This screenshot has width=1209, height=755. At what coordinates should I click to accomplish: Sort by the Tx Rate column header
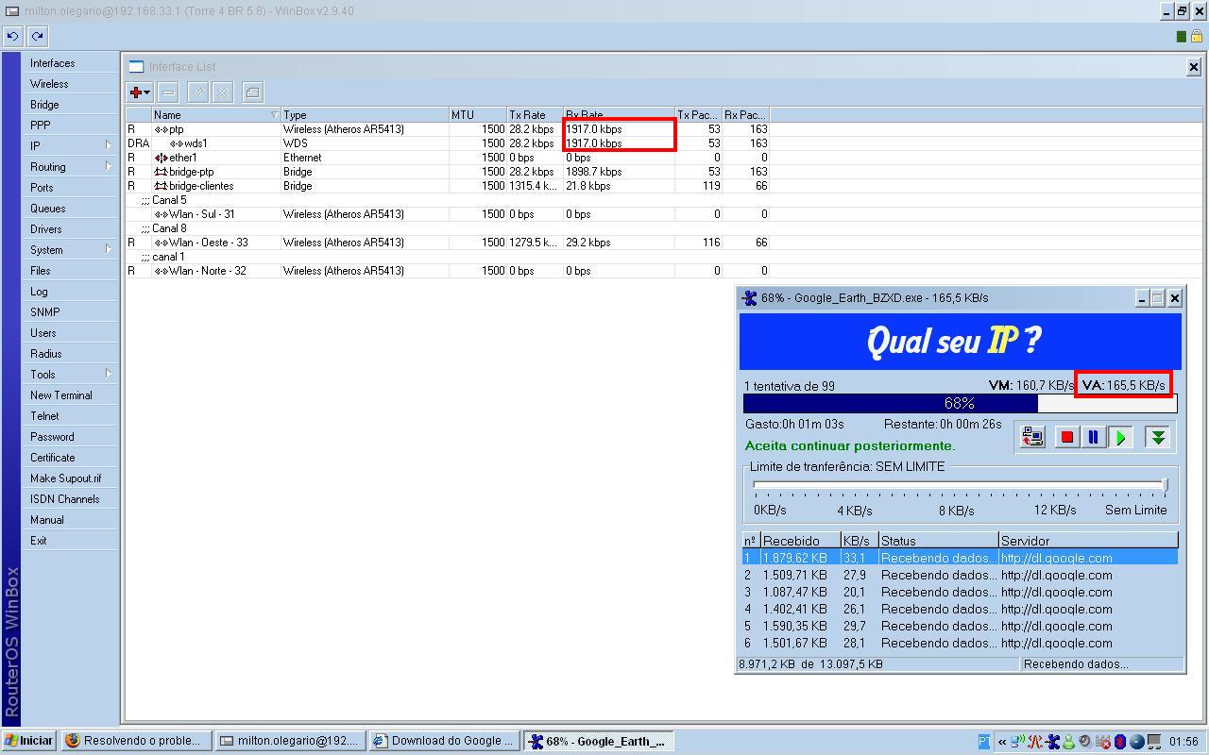tap(534, 115)
